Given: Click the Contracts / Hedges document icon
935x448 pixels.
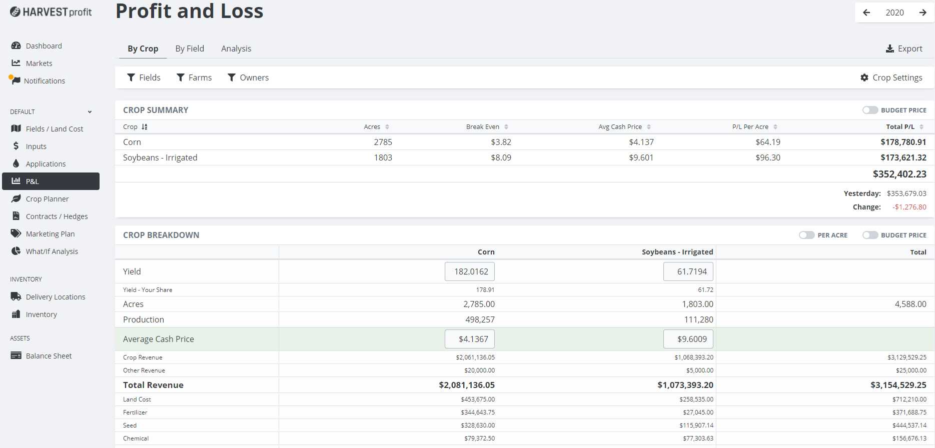Looking at the screenshot, I should (x=16, y=216).
